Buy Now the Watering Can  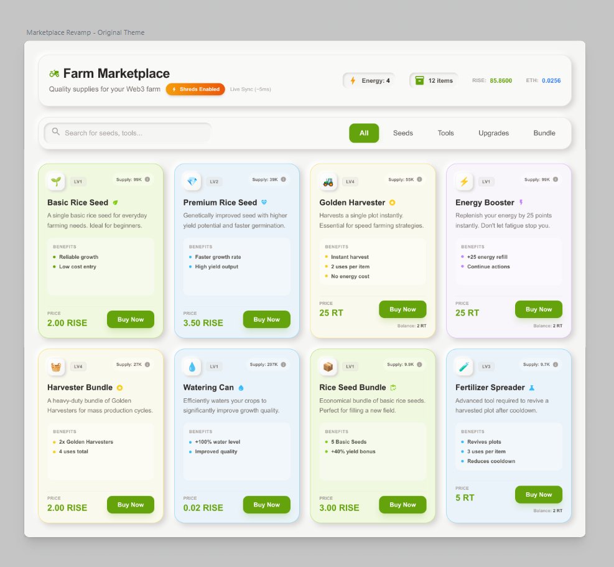267,505
